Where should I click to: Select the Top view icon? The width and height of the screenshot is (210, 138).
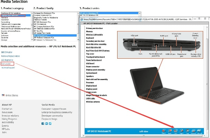tap(187, 131)
